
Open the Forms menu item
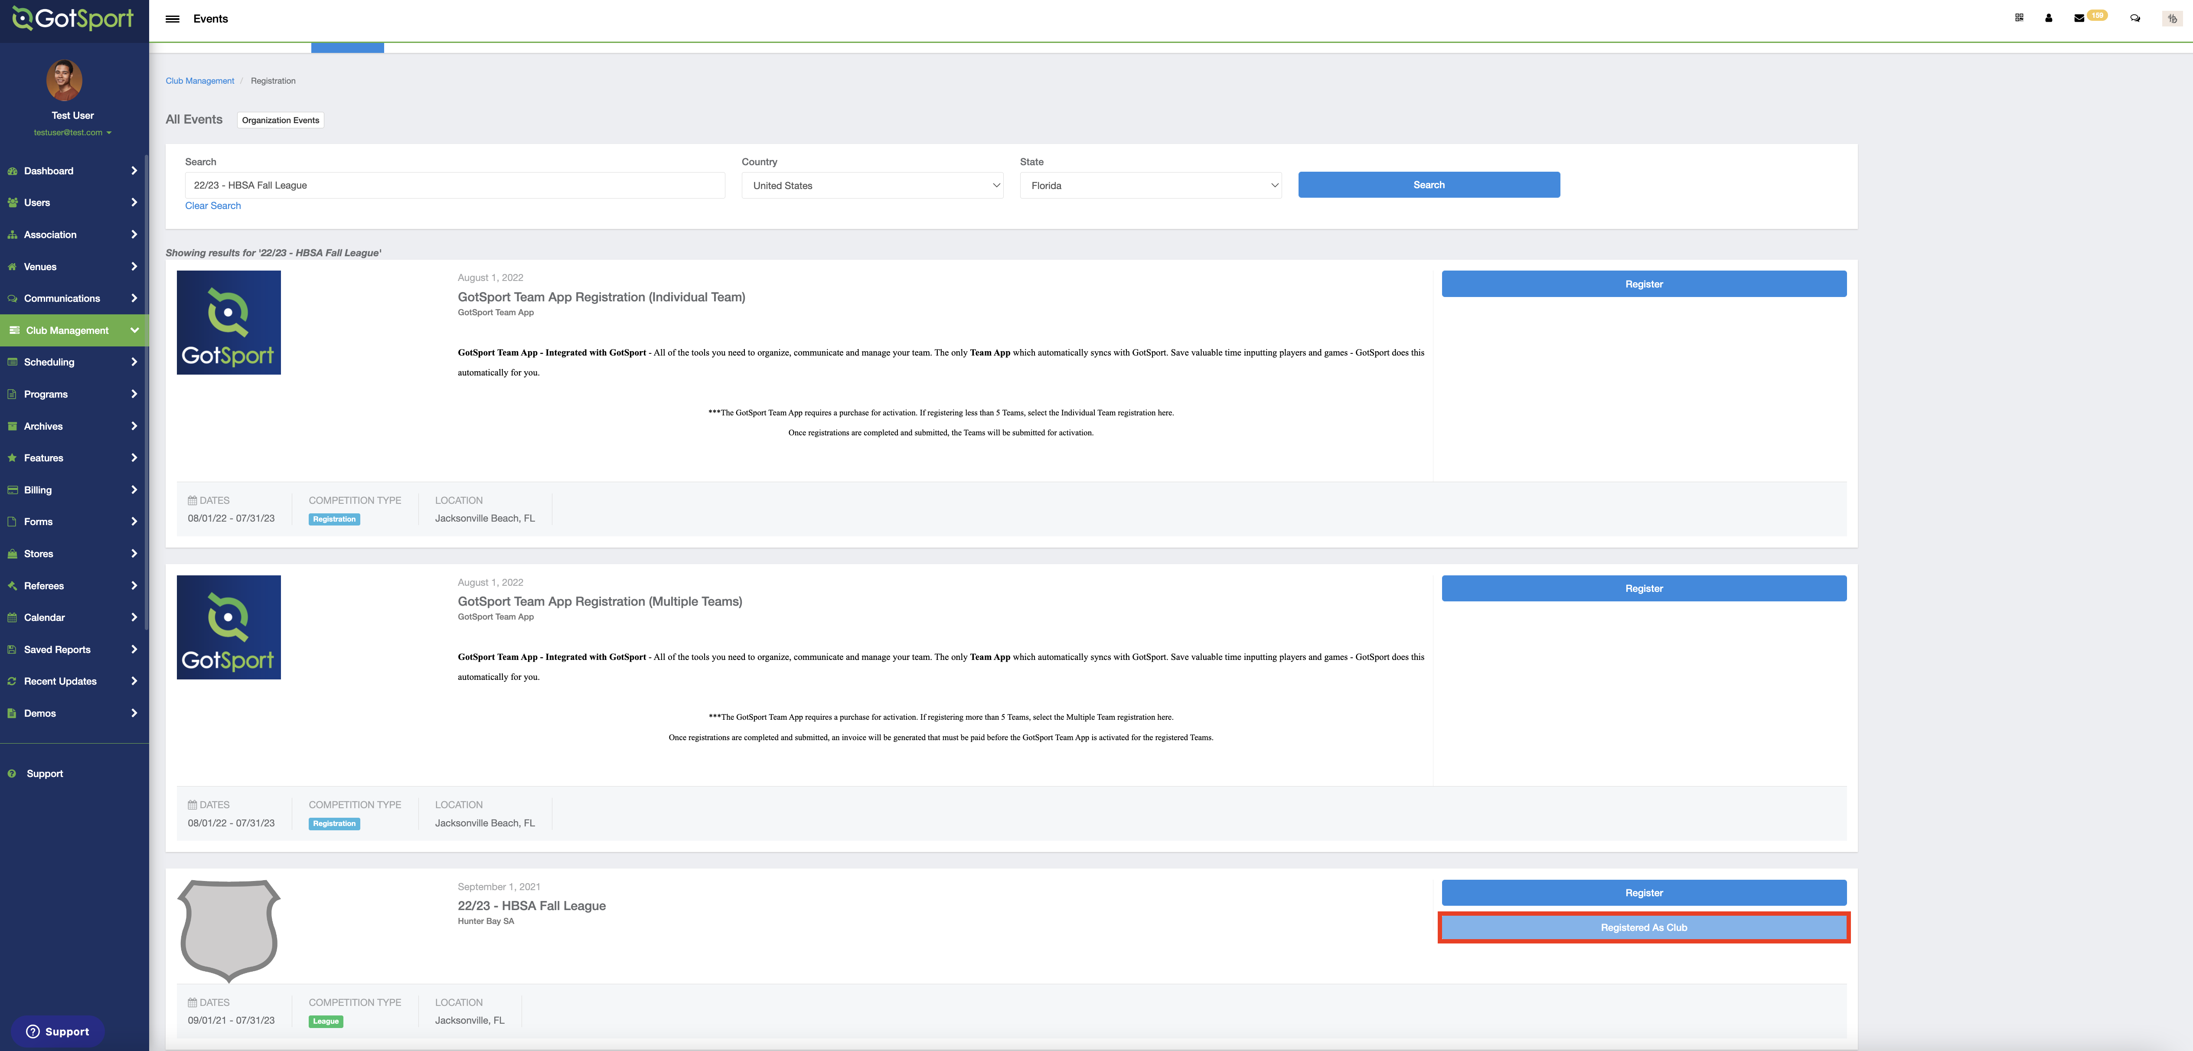[74, 522]
